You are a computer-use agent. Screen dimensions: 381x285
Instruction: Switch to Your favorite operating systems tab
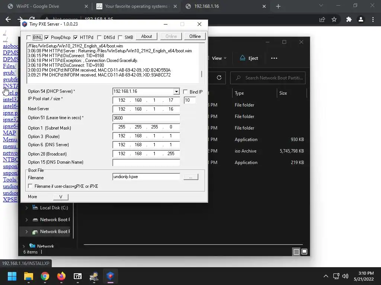(x=136, y=6)
